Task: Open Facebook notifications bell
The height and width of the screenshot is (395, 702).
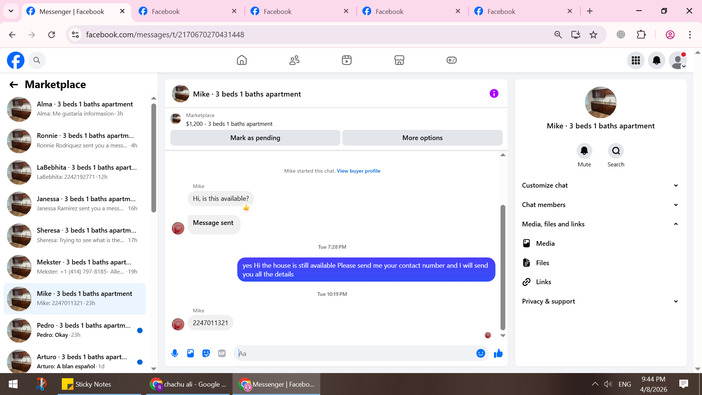Action: tap(656, 60)
